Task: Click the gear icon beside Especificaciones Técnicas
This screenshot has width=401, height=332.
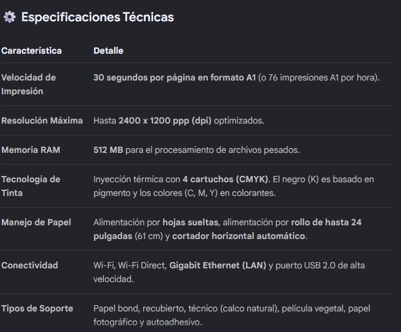Action: coord(9,17)
